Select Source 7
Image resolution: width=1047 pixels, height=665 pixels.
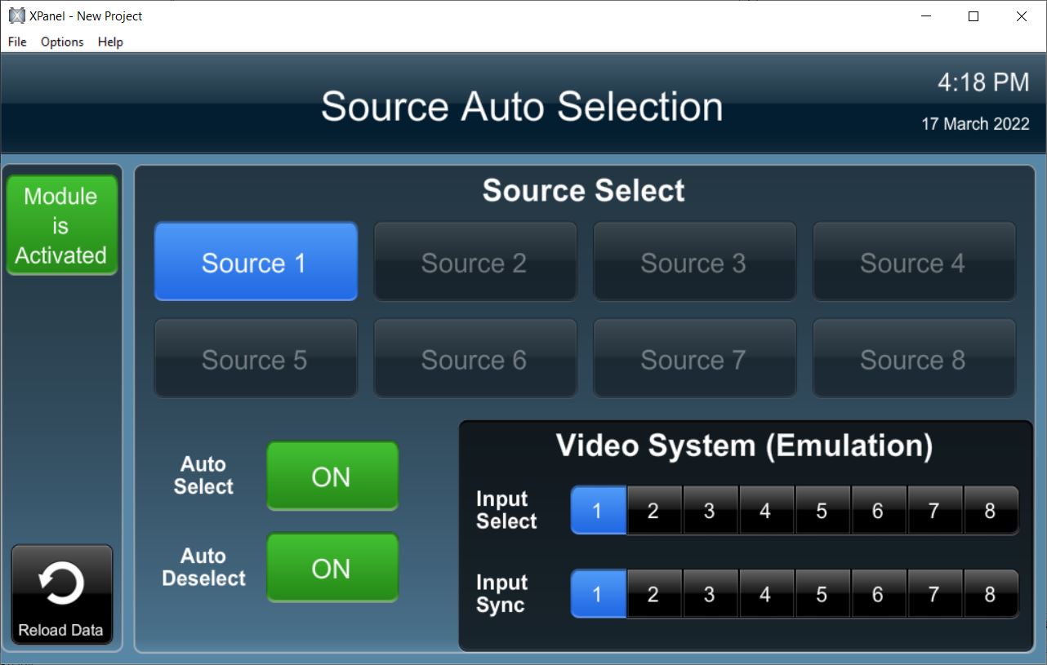[694, 358]
